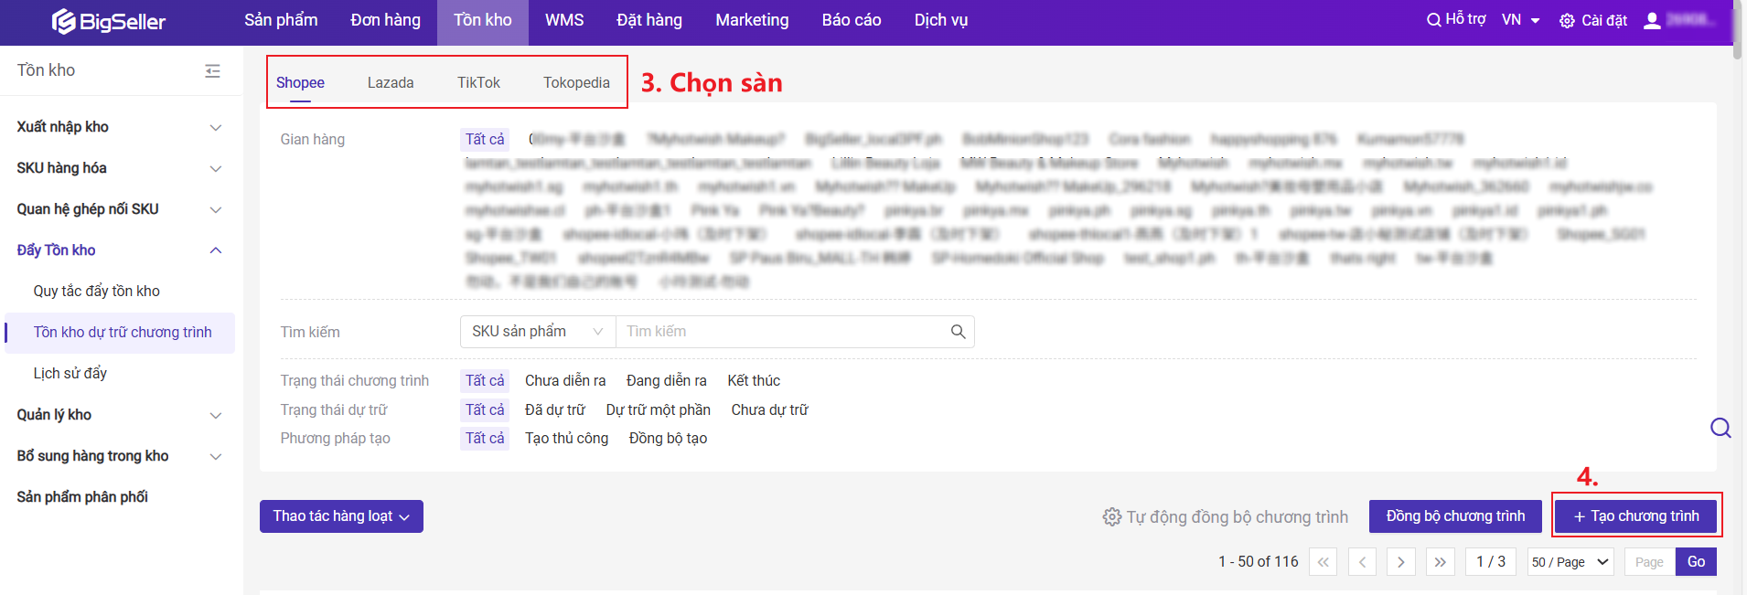Click the Page number input field
Viewport: 1747px width, 595px height.
click(x=1650, y=562)
